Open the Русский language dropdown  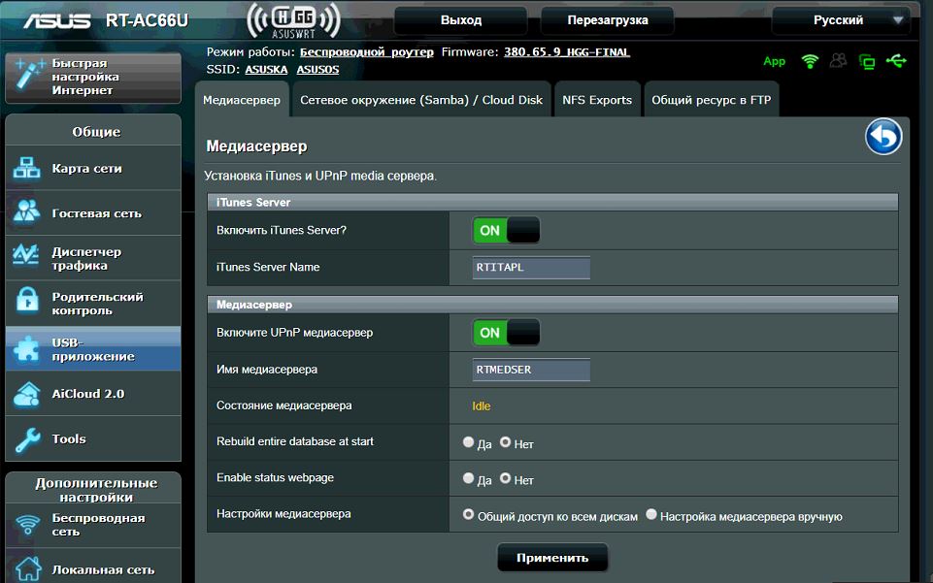(x=840, y=20)
